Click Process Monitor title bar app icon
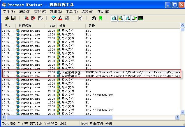185x127 pixels. click(x=4, y=5)
